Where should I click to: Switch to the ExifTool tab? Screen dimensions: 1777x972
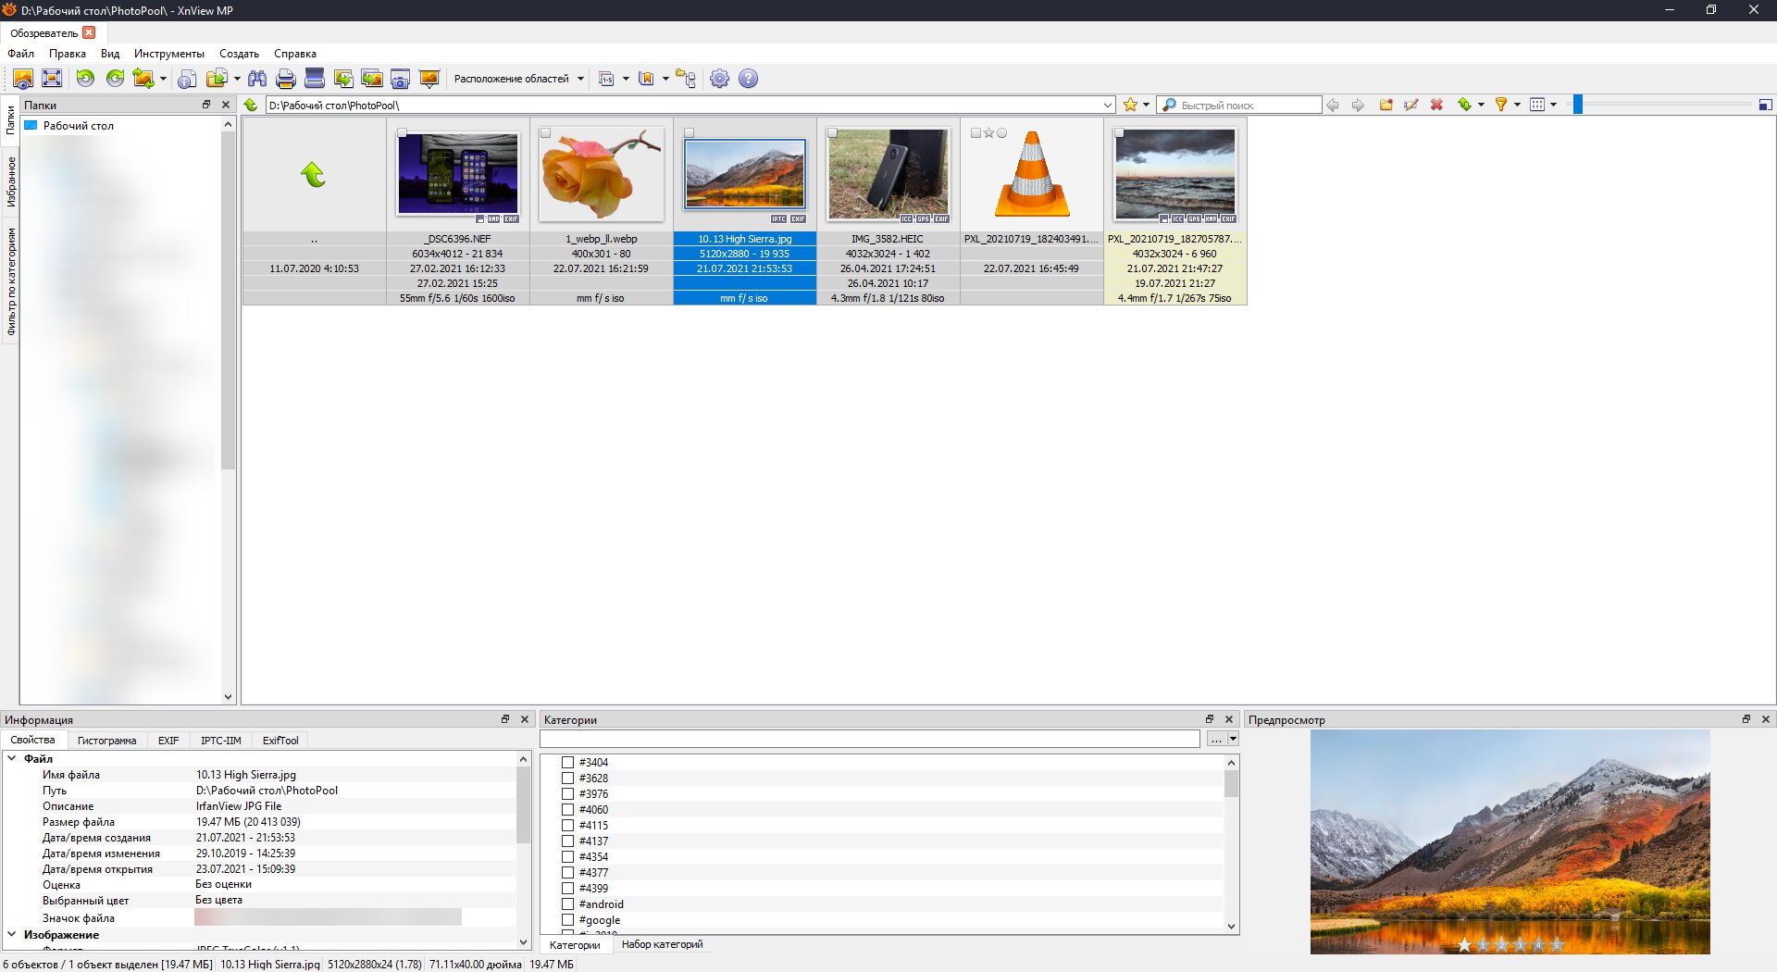[280, 741]
